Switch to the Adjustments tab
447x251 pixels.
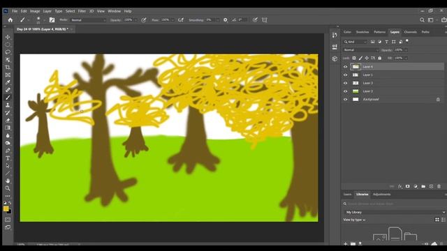click(x=382, y=195)
